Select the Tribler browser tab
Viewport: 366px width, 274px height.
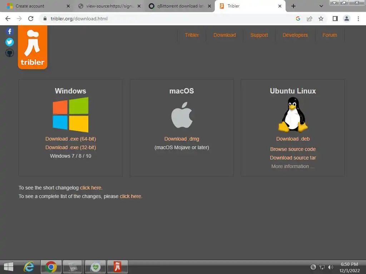tap(250, 6)
